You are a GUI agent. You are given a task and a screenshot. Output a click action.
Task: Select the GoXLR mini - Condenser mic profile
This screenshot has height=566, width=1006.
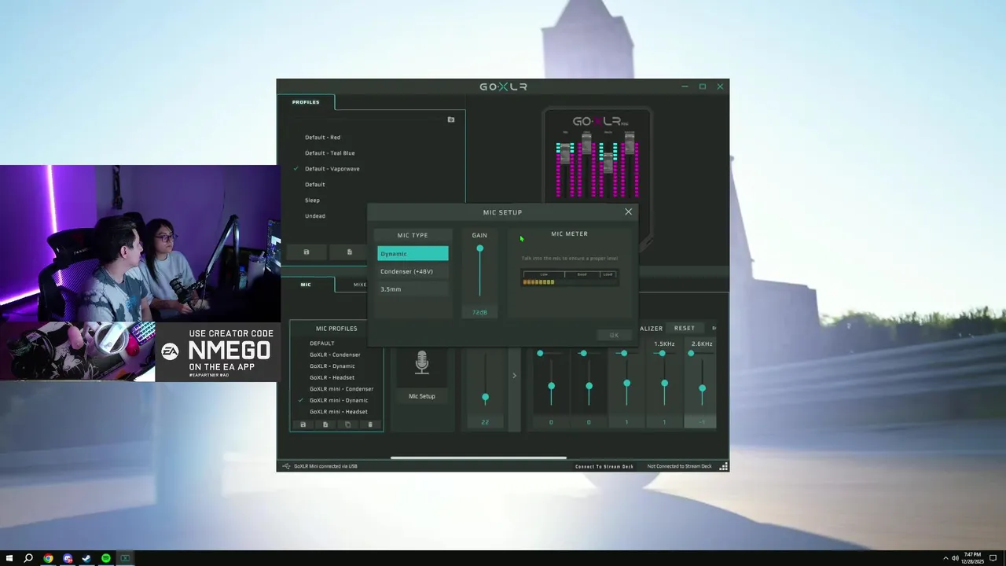pos(341,389)
